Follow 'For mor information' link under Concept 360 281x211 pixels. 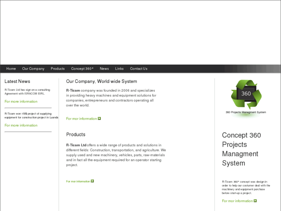(237, 201)
